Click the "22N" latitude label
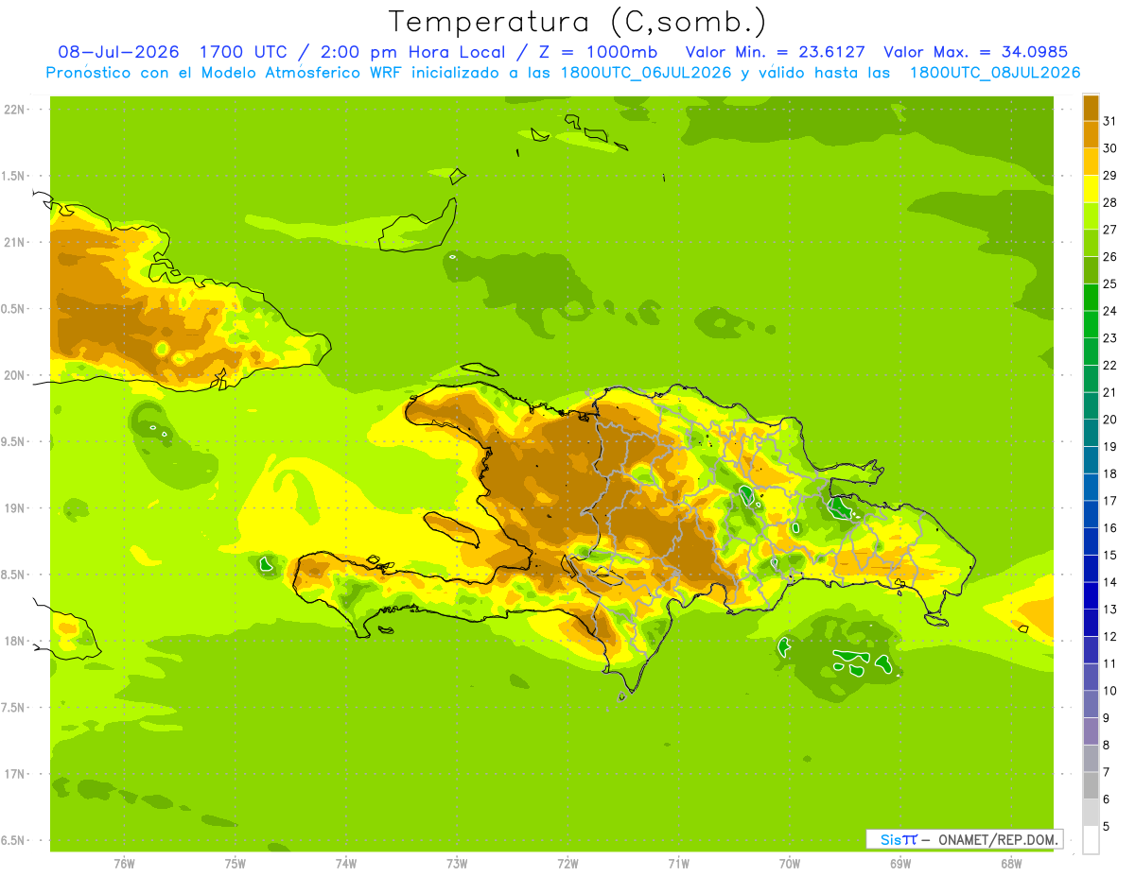1135x876 pixels. [x=13, y=110]
